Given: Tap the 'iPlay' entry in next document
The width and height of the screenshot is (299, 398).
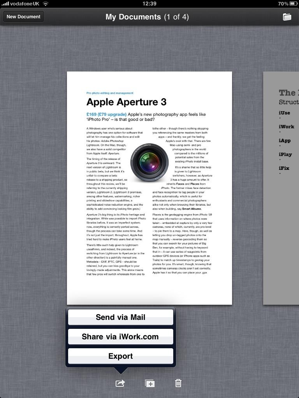Looking at the screenshot, I should tap(285, 154).
